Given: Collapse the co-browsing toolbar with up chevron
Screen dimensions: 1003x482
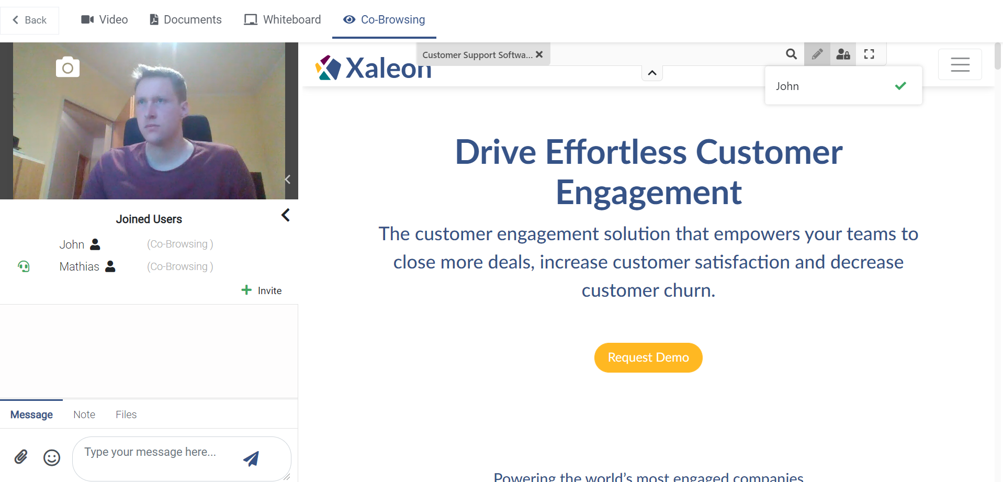Looking at the screenshot, I should [652, 73].
